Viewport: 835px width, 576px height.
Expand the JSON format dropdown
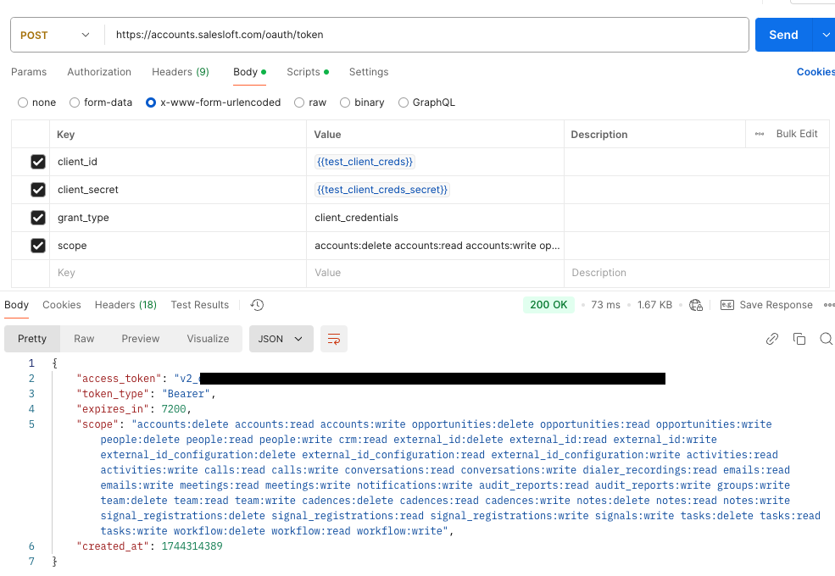pyautogui.click(x=281, y=339)
